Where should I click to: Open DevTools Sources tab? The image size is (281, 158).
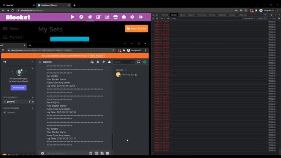[183, 15]
